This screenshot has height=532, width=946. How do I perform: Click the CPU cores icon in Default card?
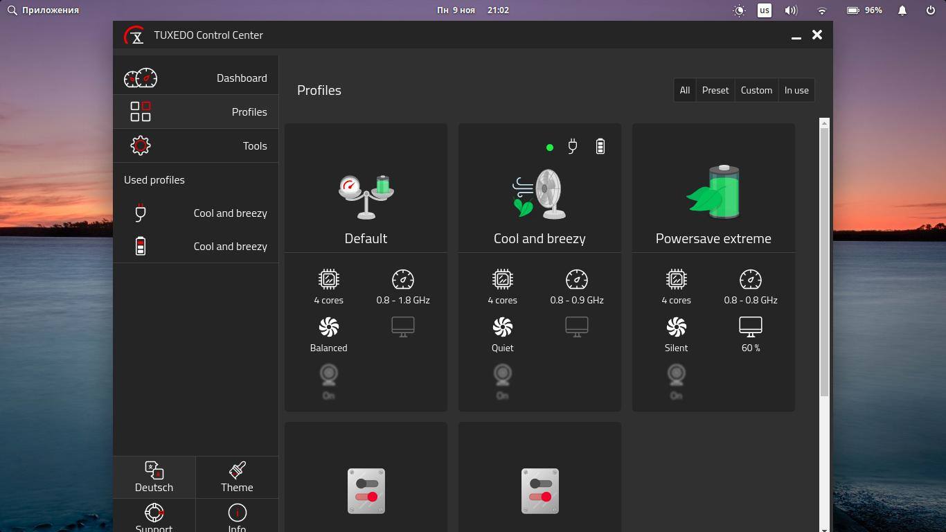(x=329, y=279)
